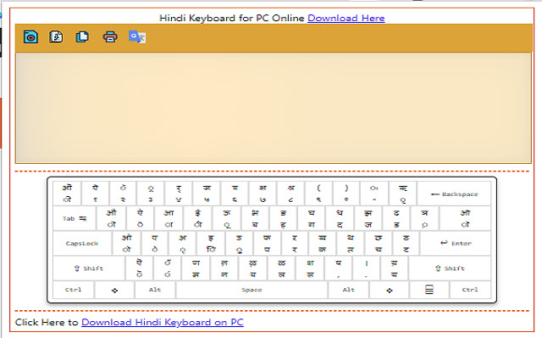Click the Hindi digit २ key
542x338 pixels.
tap(123, 194)
